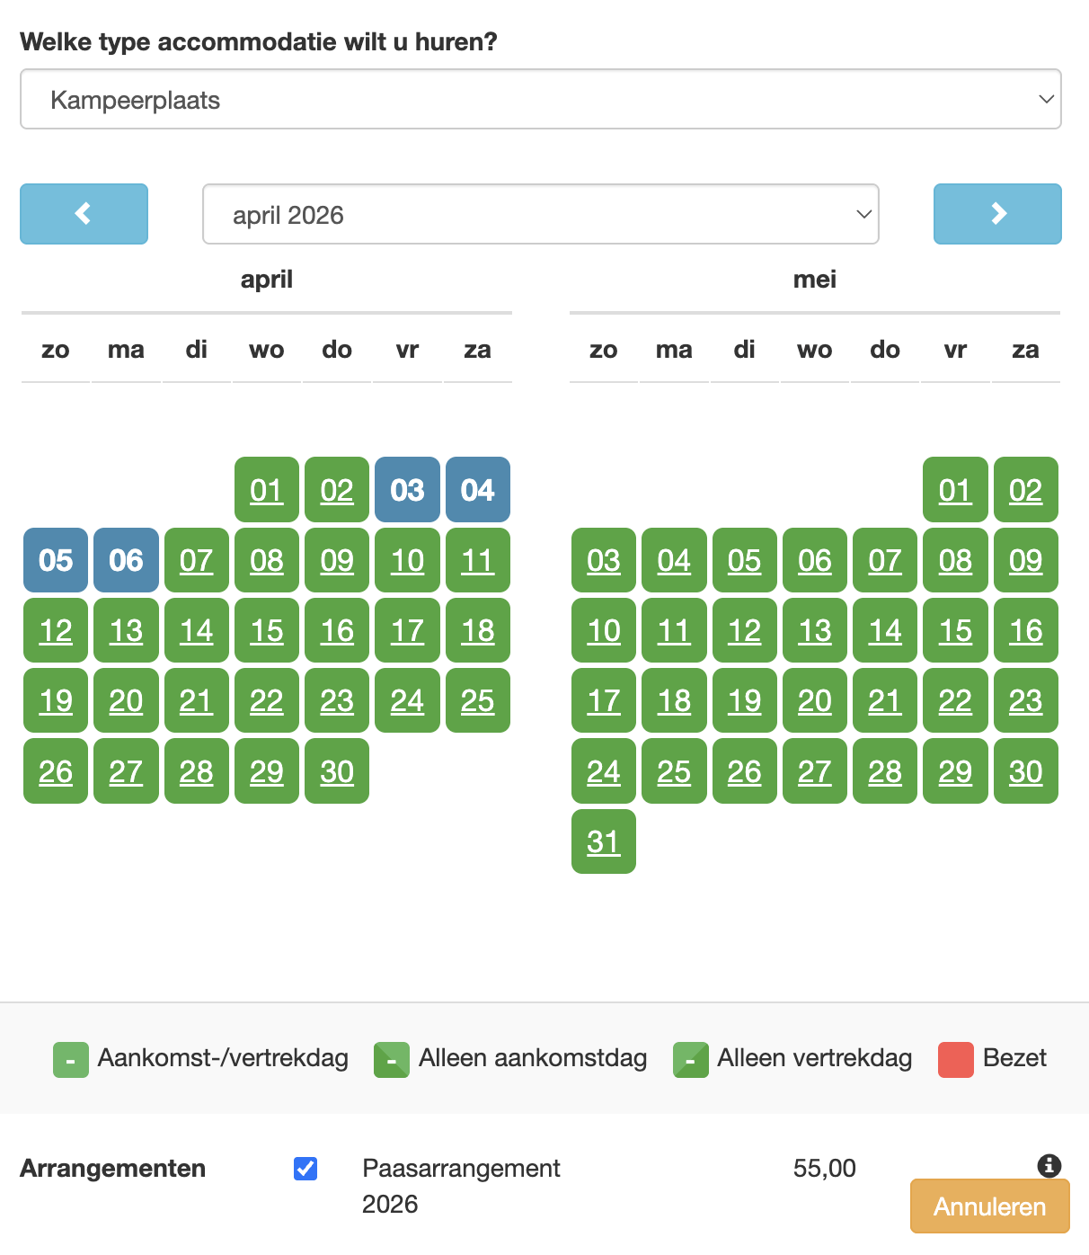Click the green Aankomst-/vertrekdag legend icon
Viewport: 1089px width, 1255px height.
point(71,1060)
